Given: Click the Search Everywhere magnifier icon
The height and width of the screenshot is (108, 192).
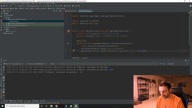Looking at the screenshot, I should [79, 6].
